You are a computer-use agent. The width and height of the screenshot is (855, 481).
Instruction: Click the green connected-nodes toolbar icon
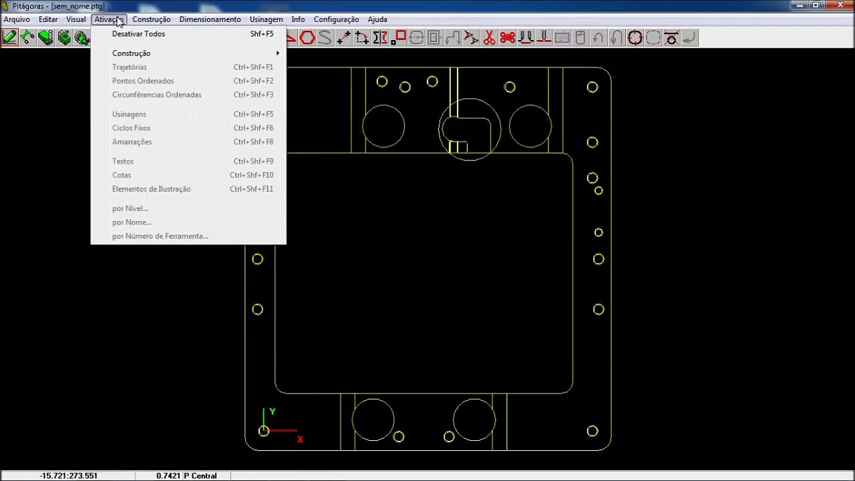pyautogui.click(x=28, y=37)
